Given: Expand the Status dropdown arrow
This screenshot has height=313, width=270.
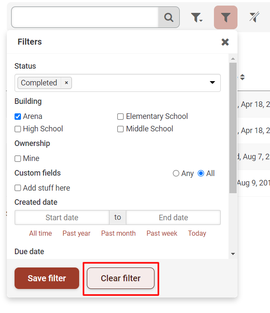Looking at the screenshot, I should click(212, 82).
